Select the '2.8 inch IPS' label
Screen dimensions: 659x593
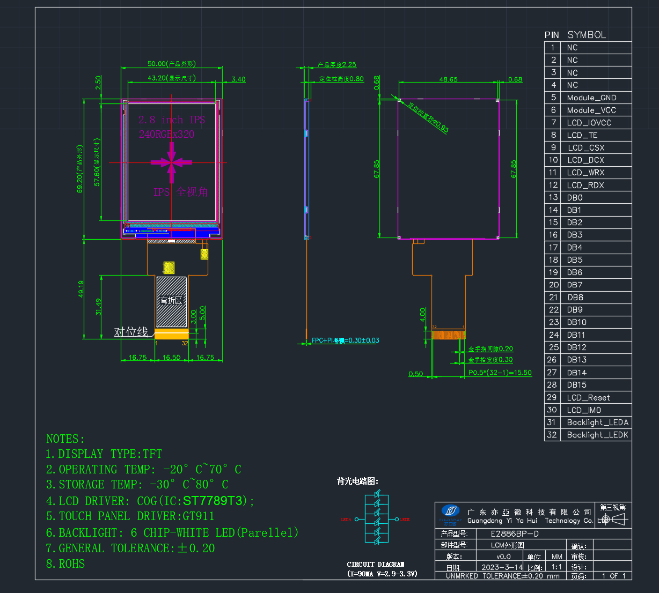(172, 120)
